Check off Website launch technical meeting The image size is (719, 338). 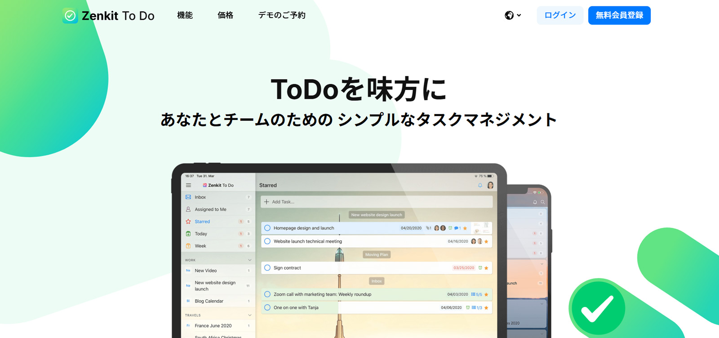click(x=267, y=241)
